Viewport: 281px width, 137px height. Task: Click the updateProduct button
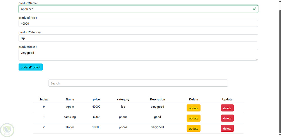point(31,67)
